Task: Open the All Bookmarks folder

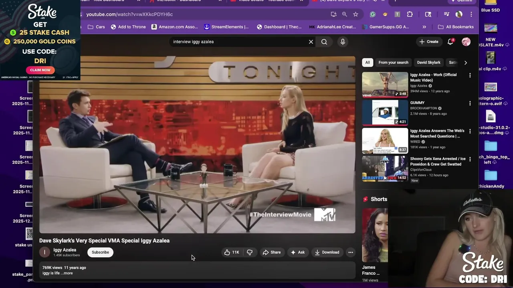Action: pyautogui.click(x=456, y=27)
